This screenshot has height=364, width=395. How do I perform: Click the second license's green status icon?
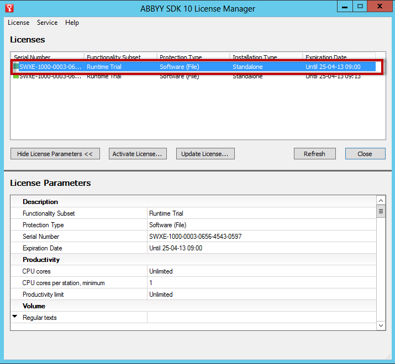[16, 77]
